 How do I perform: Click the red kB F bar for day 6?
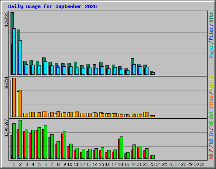[x=43, y=144]
